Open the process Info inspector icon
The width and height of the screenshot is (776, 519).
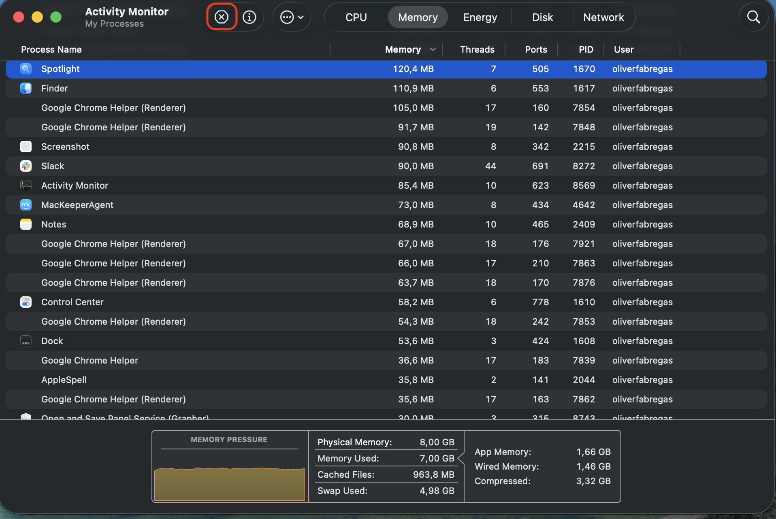click(x=249, y=17)
